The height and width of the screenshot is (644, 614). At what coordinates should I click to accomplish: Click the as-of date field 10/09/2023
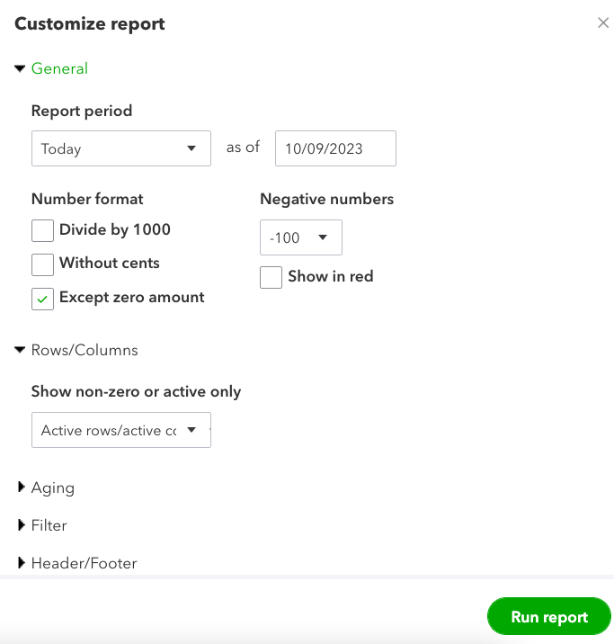click(335, 148)
